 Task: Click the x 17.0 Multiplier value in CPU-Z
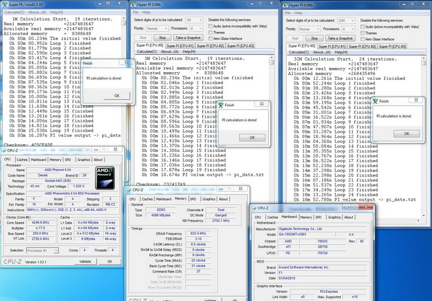pos(41,228)
